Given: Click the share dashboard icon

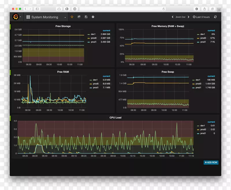Looking at the screenshot, I should click(79, 17).
